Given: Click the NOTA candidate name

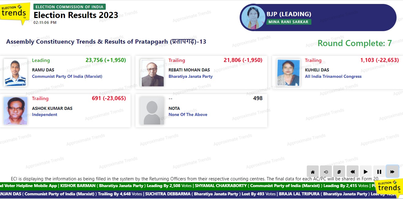Looking at the screenshot, I should pos(174,108).
